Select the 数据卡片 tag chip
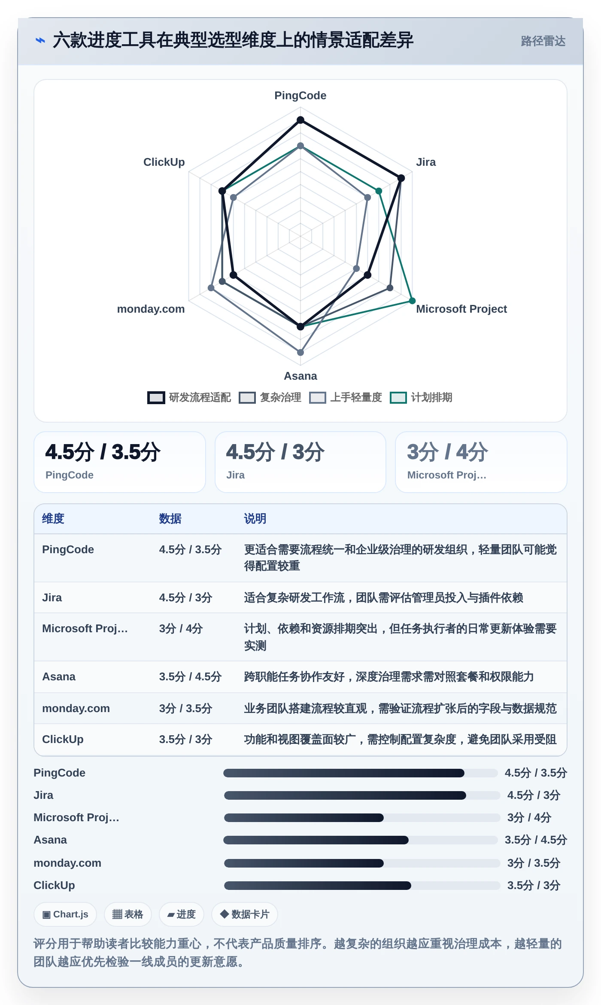 click(x=245, y=914)
